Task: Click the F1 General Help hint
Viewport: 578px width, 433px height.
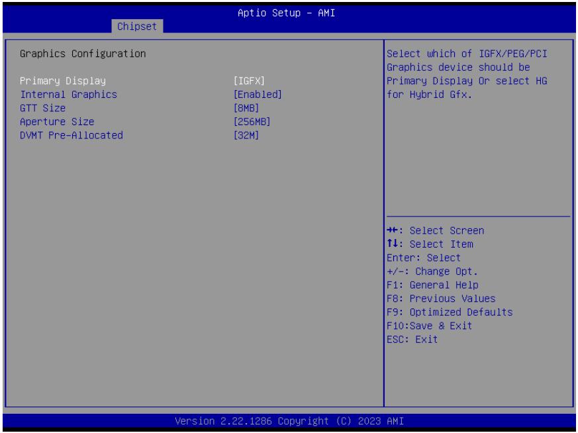Action: (432, 285)
